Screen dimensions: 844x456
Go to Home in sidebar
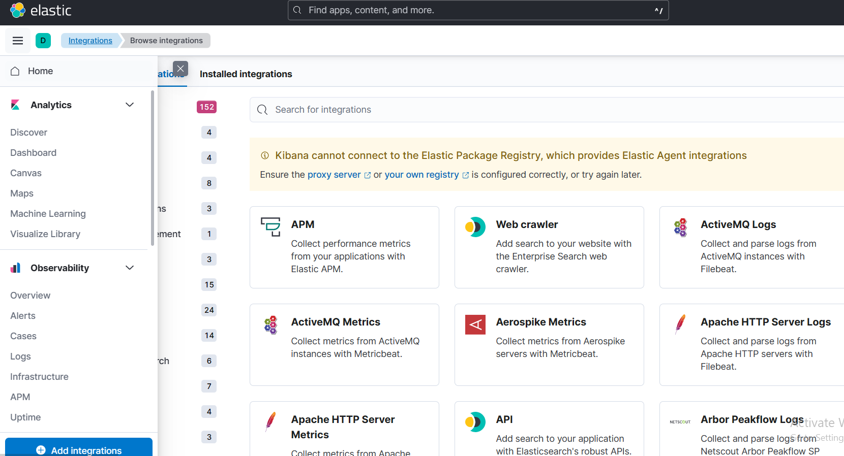pyautogui.click(x=40, y=71)
